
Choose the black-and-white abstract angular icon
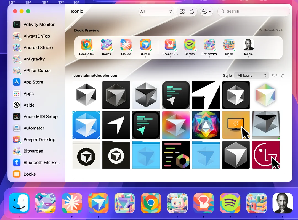tap(206, 95)
